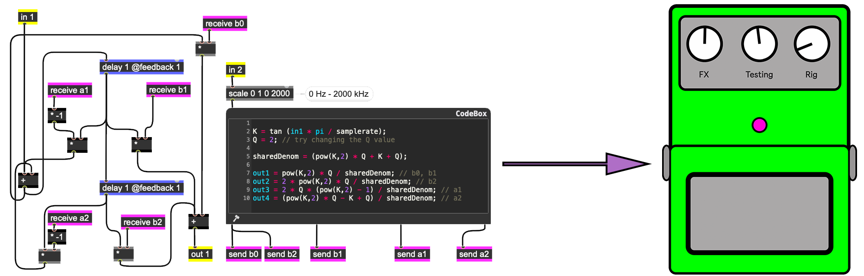The width and height of the screenshot is (864, 276).
Task: Click the Rig knob on the pedal
Action: pos(811,44)
